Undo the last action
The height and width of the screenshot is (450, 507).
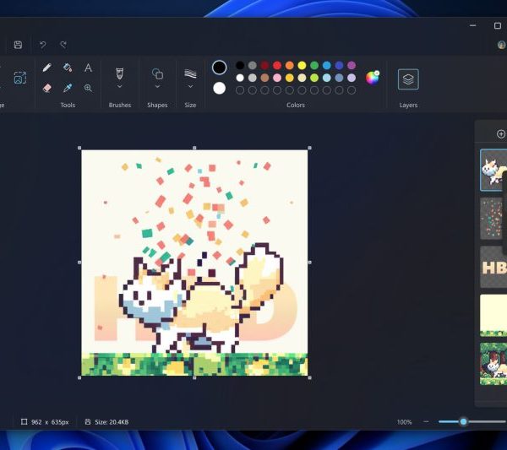(x=43, y=45)
